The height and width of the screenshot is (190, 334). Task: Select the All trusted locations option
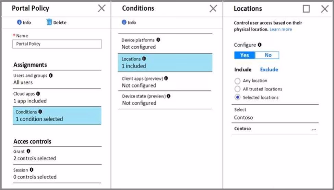tap(237, 89)
